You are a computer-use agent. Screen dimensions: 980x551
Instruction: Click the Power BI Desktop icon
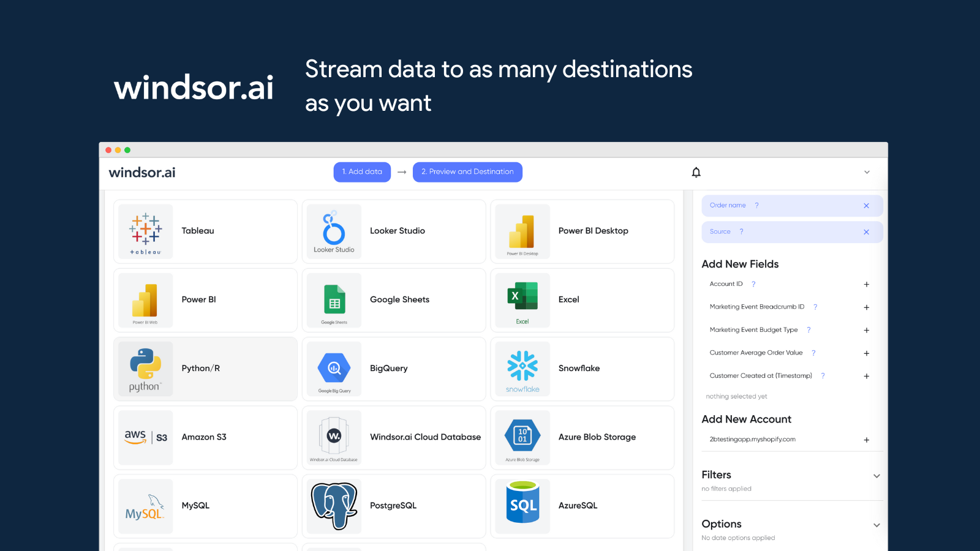[x=522, y=231]
